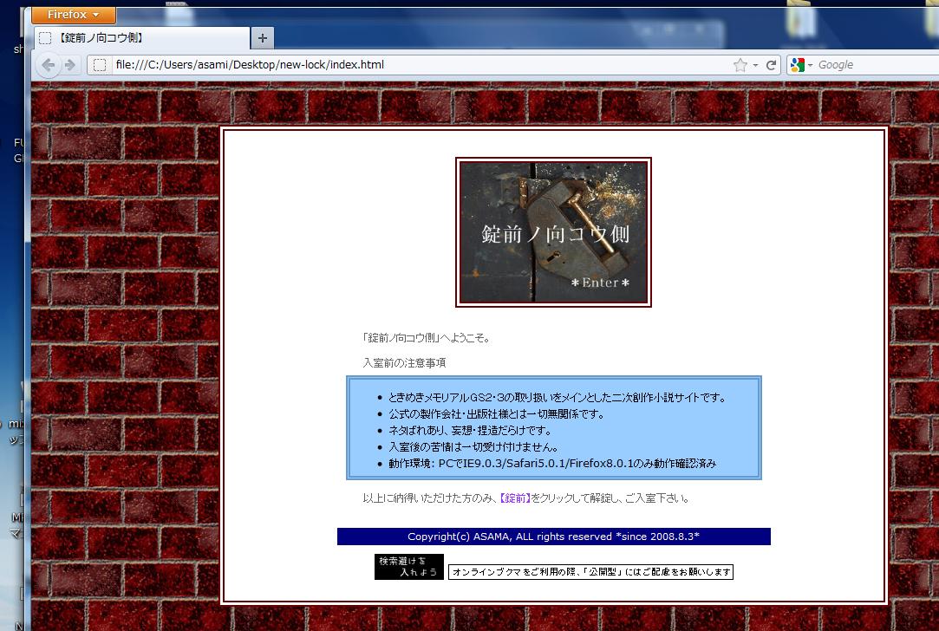Open the Google search engine selector
The height and width of the screenshot is (631, 939).
click(x=801, y=65)
